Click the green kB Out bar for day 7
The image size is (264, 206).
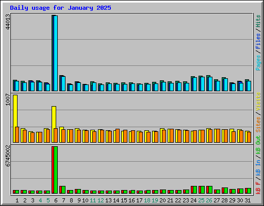pyautogui.click(x=63, y=190)
